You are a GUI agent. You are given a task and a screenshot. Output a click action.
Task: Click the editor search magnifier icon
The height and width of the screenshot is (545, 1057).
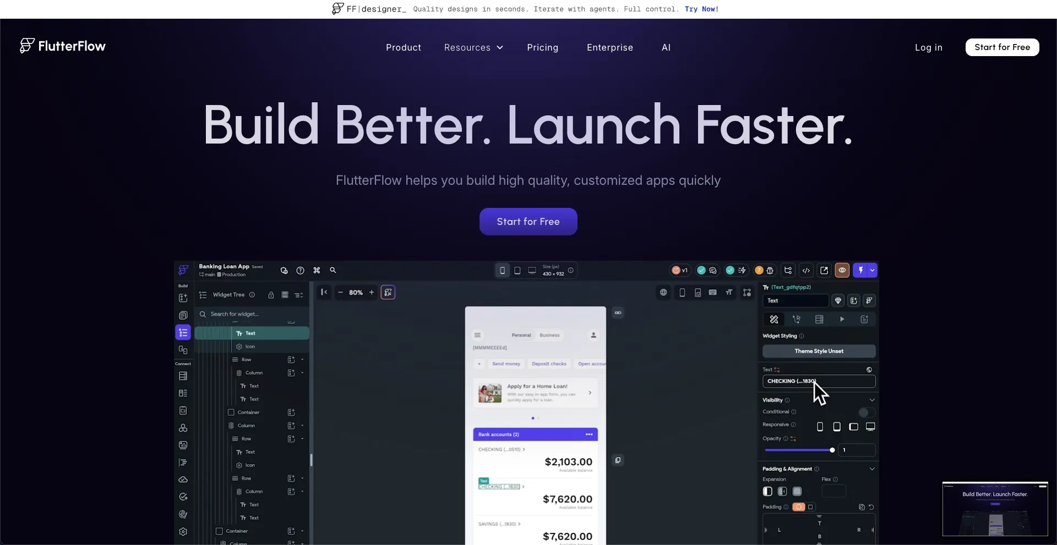333,270
